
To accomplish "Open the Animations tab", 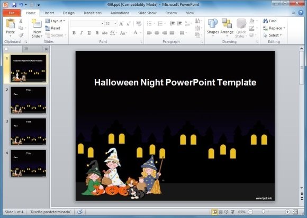I will coord(120,13).
